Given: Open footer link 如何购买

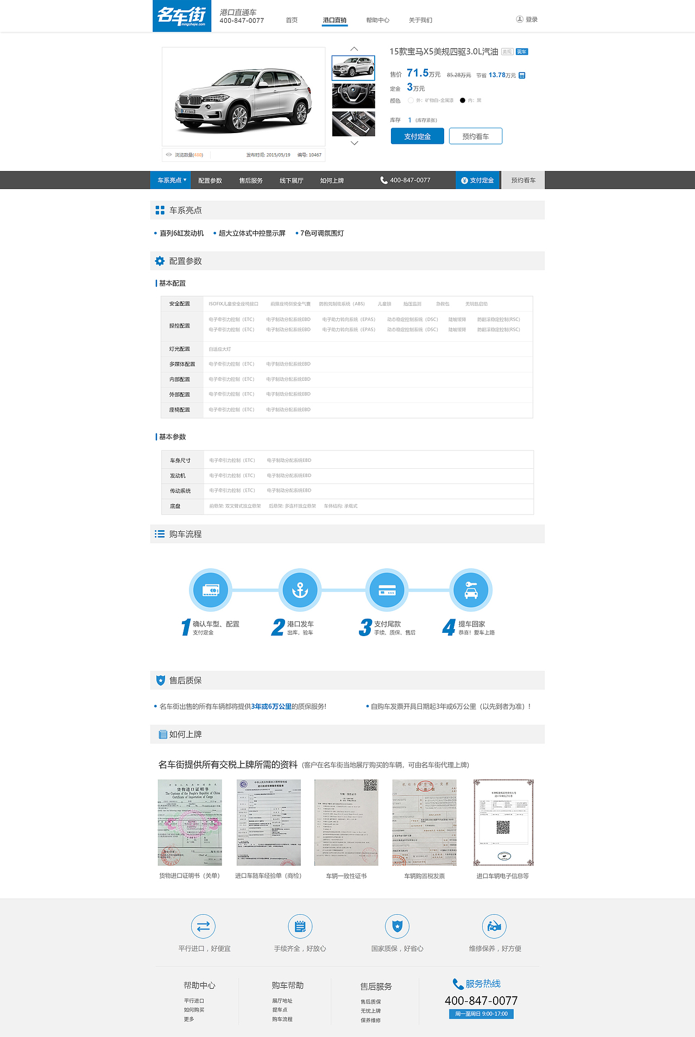Looking at the screenshot, I should pyautogui.click(x=194, y=1010).
